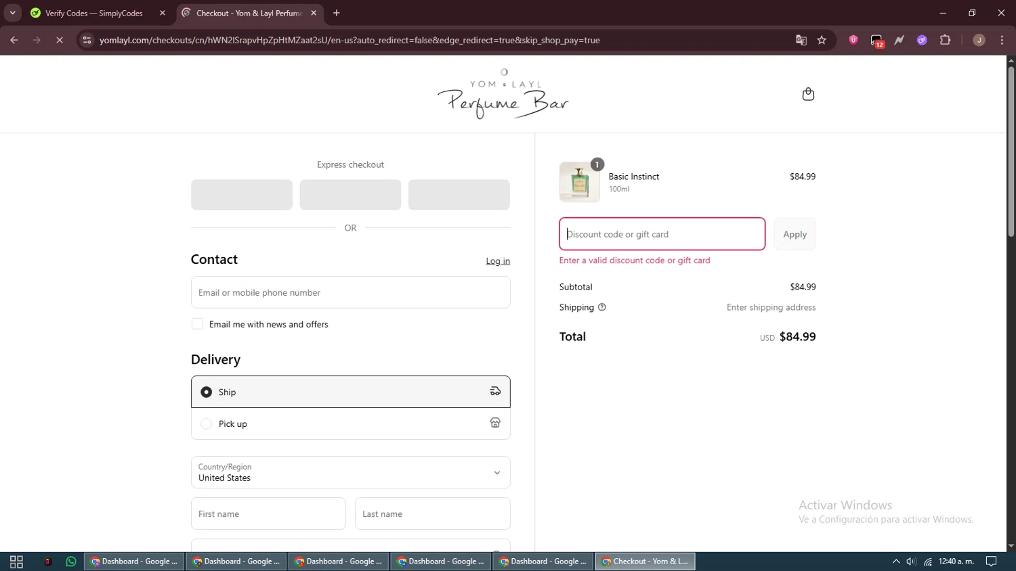Switch to the Verify Codes SimplyCodes tab

click(93, 13)
